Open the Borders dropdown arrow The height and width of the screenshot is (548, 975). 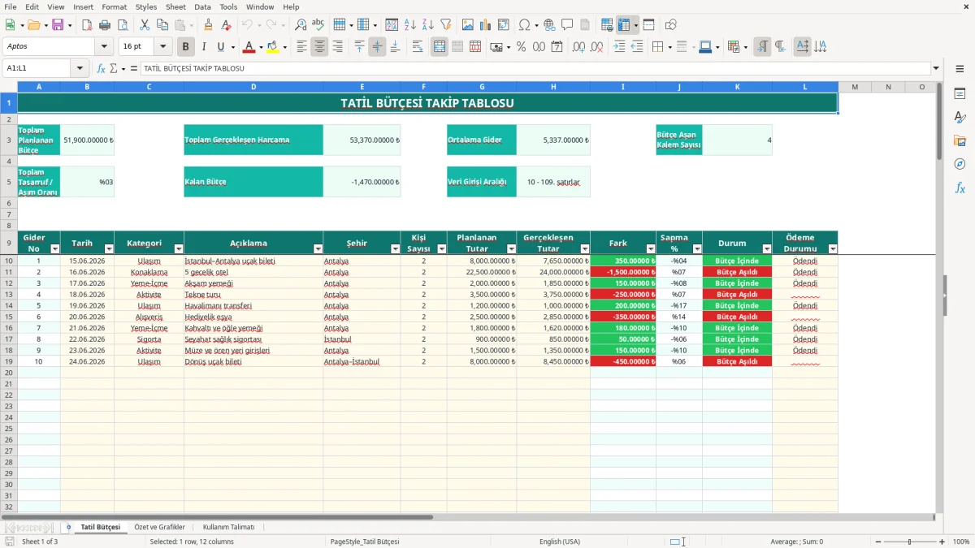point(669,47)
